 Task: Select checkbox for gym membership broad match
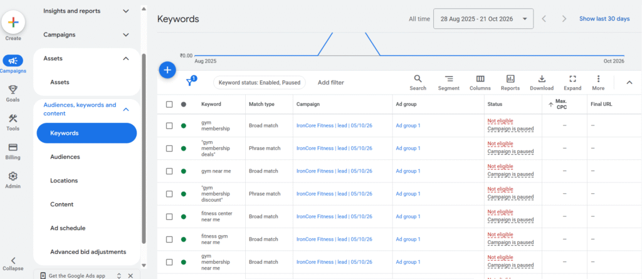tap(169, 126)
